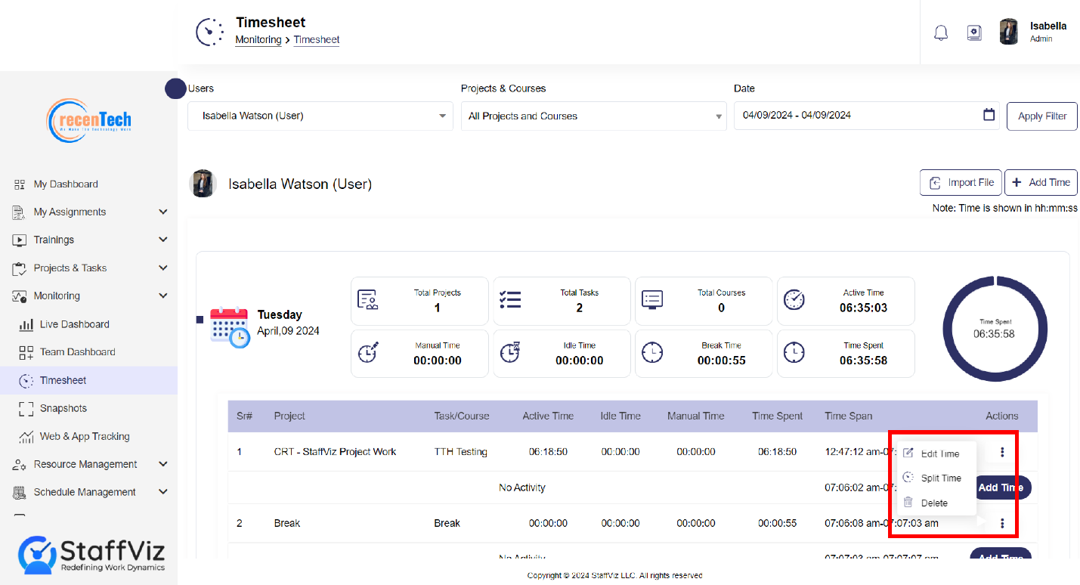Click the Timesheet breadcrumb link
This screenshot has height=585, width=1080.
pyautogui.click(x=317, y=39)
